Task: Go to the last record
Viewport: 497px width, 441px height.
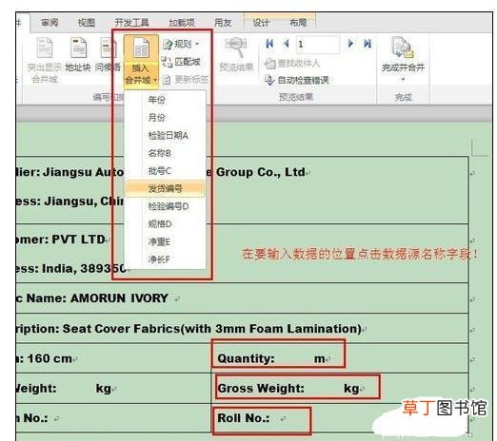Action: pos(368,44)
